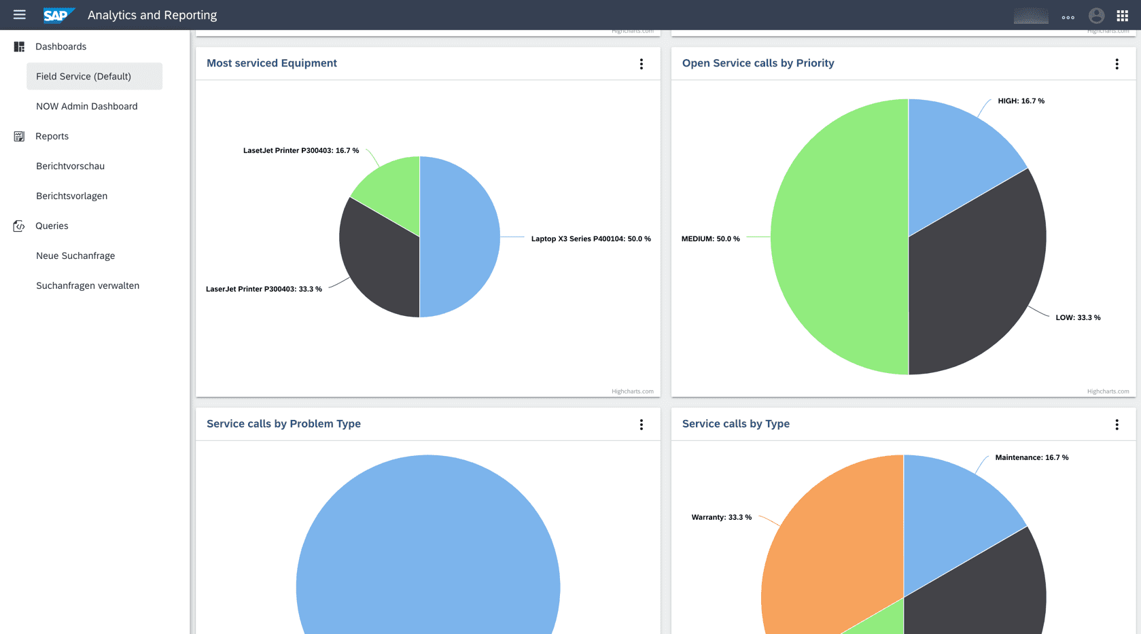Open Neue Suchanfrage
Image resolution: width=1141 pixels, height=634 pixels.
pyautogui.click(x=75, y=256)
